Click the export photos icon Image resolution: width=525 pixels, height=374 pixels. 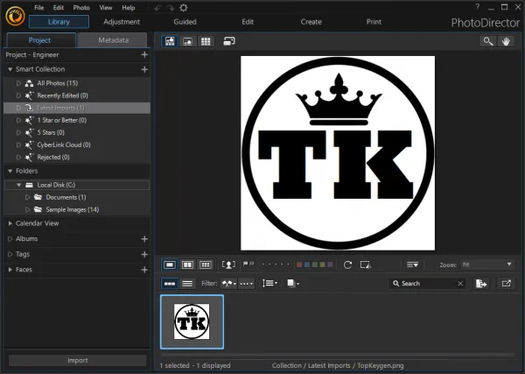tap(481, 284)
